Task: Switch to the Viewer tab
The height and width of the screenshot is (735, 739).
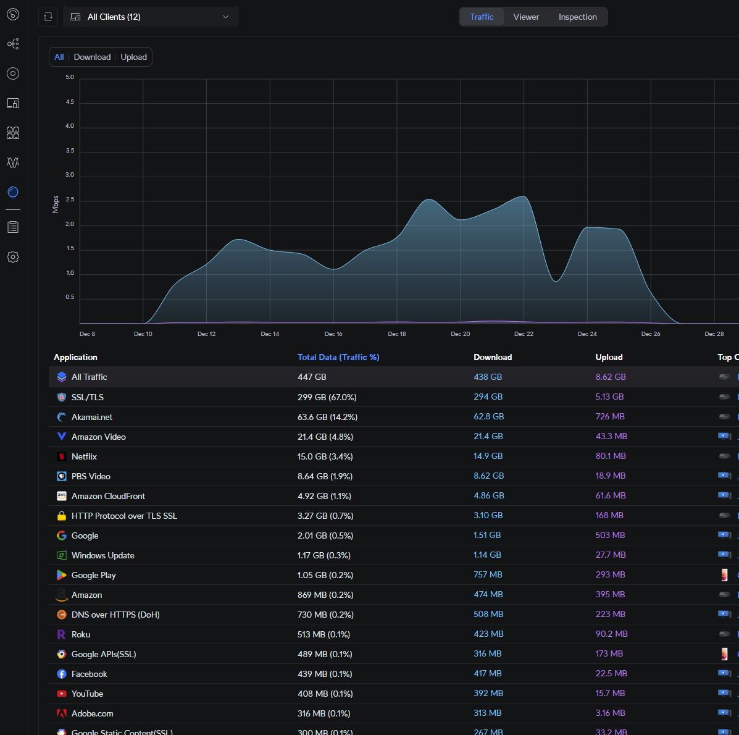Action: 526,17
